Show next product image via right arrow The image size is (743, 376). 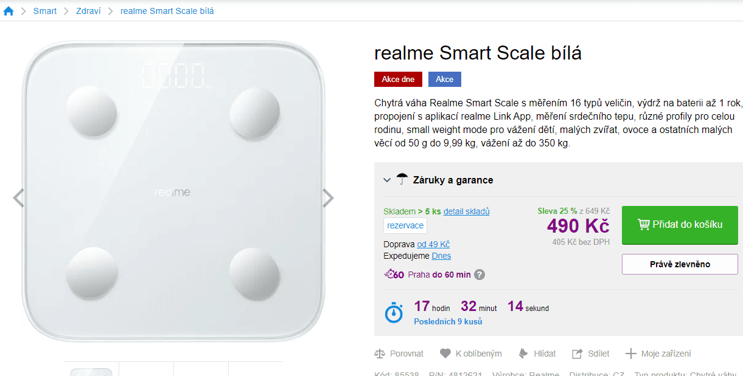[x=327, y=198]
